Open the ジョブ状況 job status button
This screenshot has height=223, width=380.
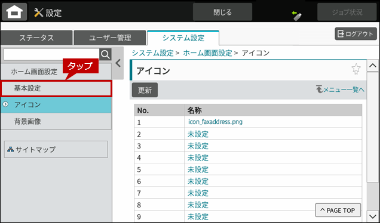pos(347,12)
